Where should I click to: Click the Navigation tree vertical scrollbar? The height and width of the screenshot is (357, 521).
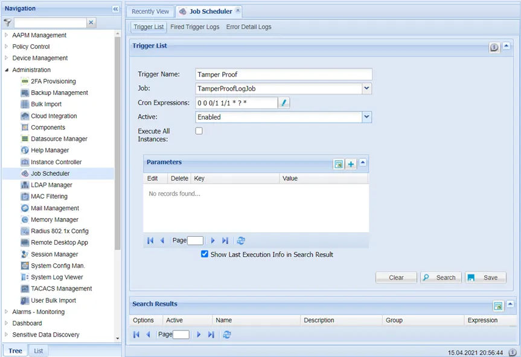[x=117, y=143]
